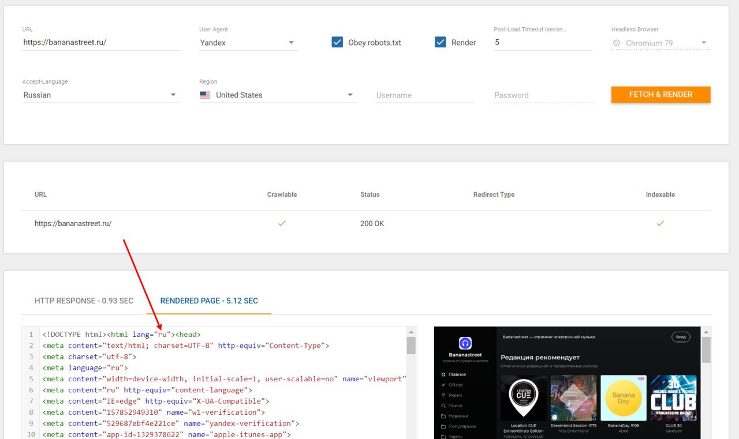
Task: Click the code panel scroll-up arrow
Action: [411, 332]
